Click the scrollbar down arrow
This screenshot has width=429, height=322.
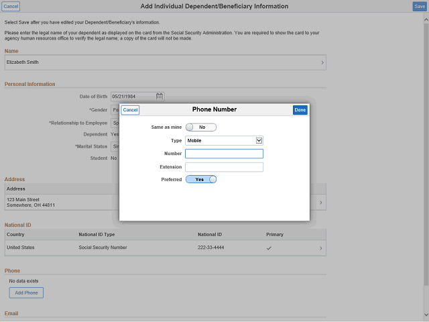(426, 315)
